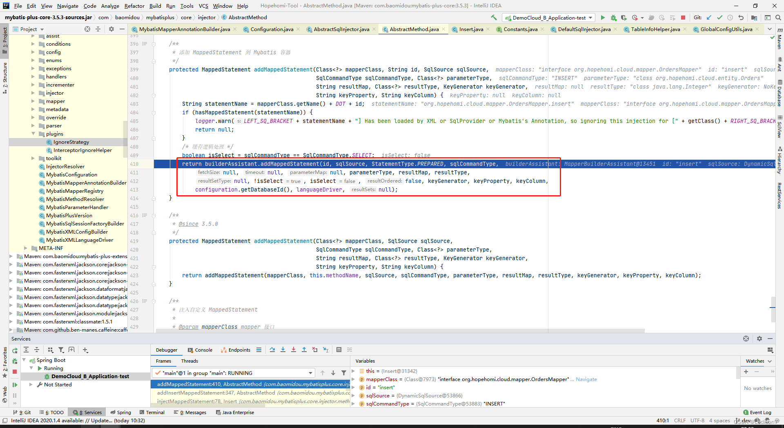This screenshot has width=784, height=428.
Task: Collapse the Spring Boot node in Services
Action: coord(24,360)
